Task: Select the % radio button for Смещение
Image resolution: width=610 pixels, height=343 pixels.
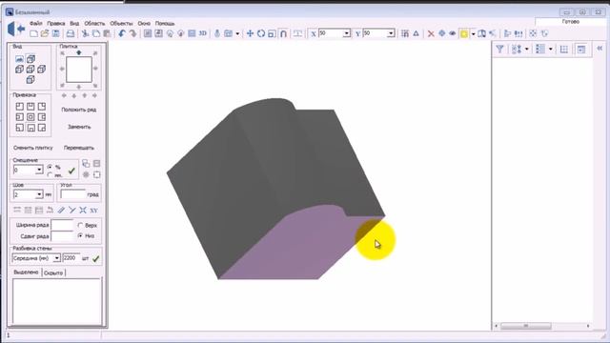Action: (x=50, y=167)
